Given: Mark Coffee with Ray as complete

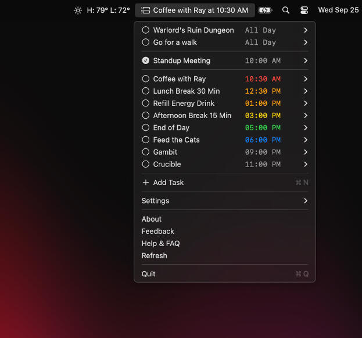Looking at the screenshot, I should tap(146, 79).
